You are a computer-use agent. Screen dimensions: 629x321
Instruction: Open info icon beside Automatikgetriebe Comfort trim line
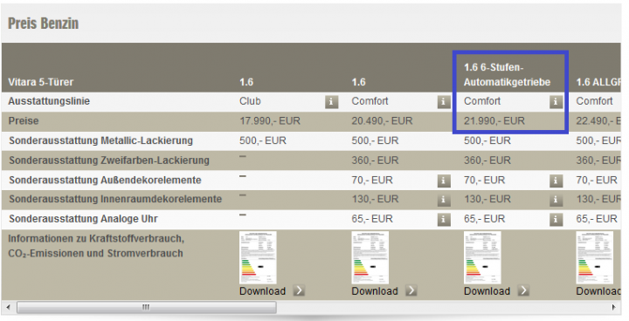click(556, 102)
